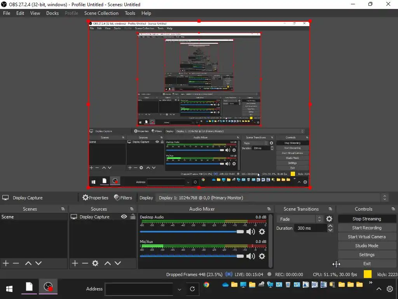Move scene up in Scenes list
Image resolution: width=398 pixels, height=299 pixels.
(x=28, y=263)
